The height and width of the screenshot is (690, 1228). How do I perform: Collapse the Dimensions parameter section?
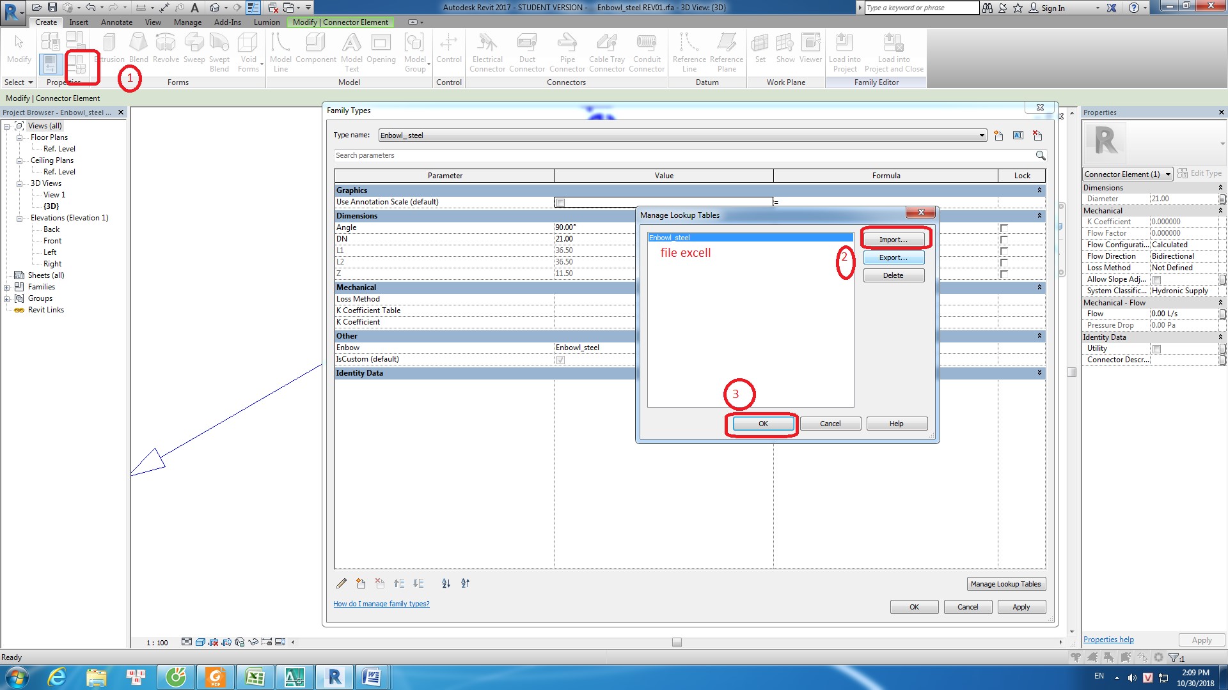click(x=1039, y=215)
